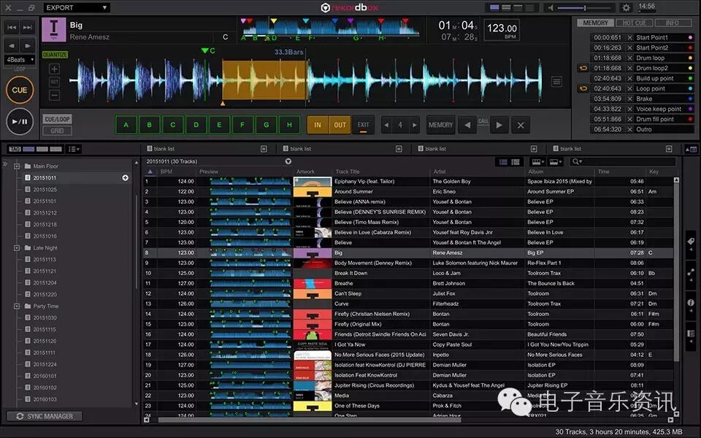The height and width of the screenshot is (438, 701).
Task: Toggle the loop IN button
Action: (x=318, y=125)
